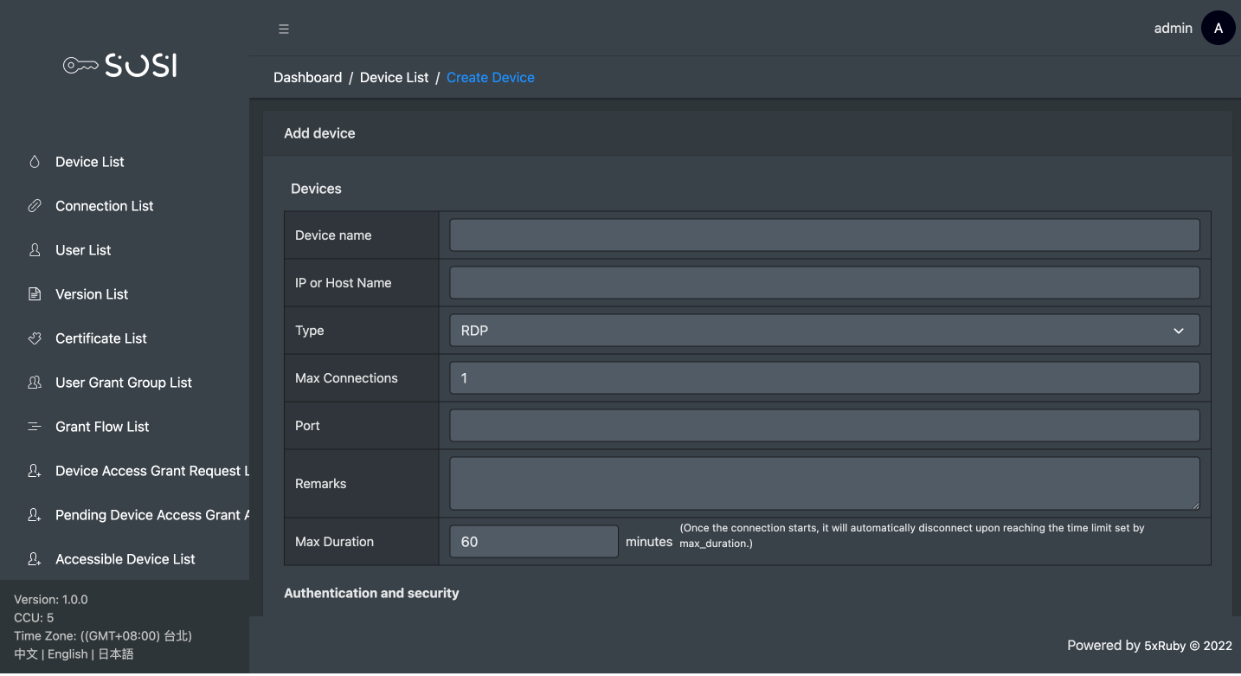Focus the IP or Host Name field

pyautogui.click(x=824, y=283)
